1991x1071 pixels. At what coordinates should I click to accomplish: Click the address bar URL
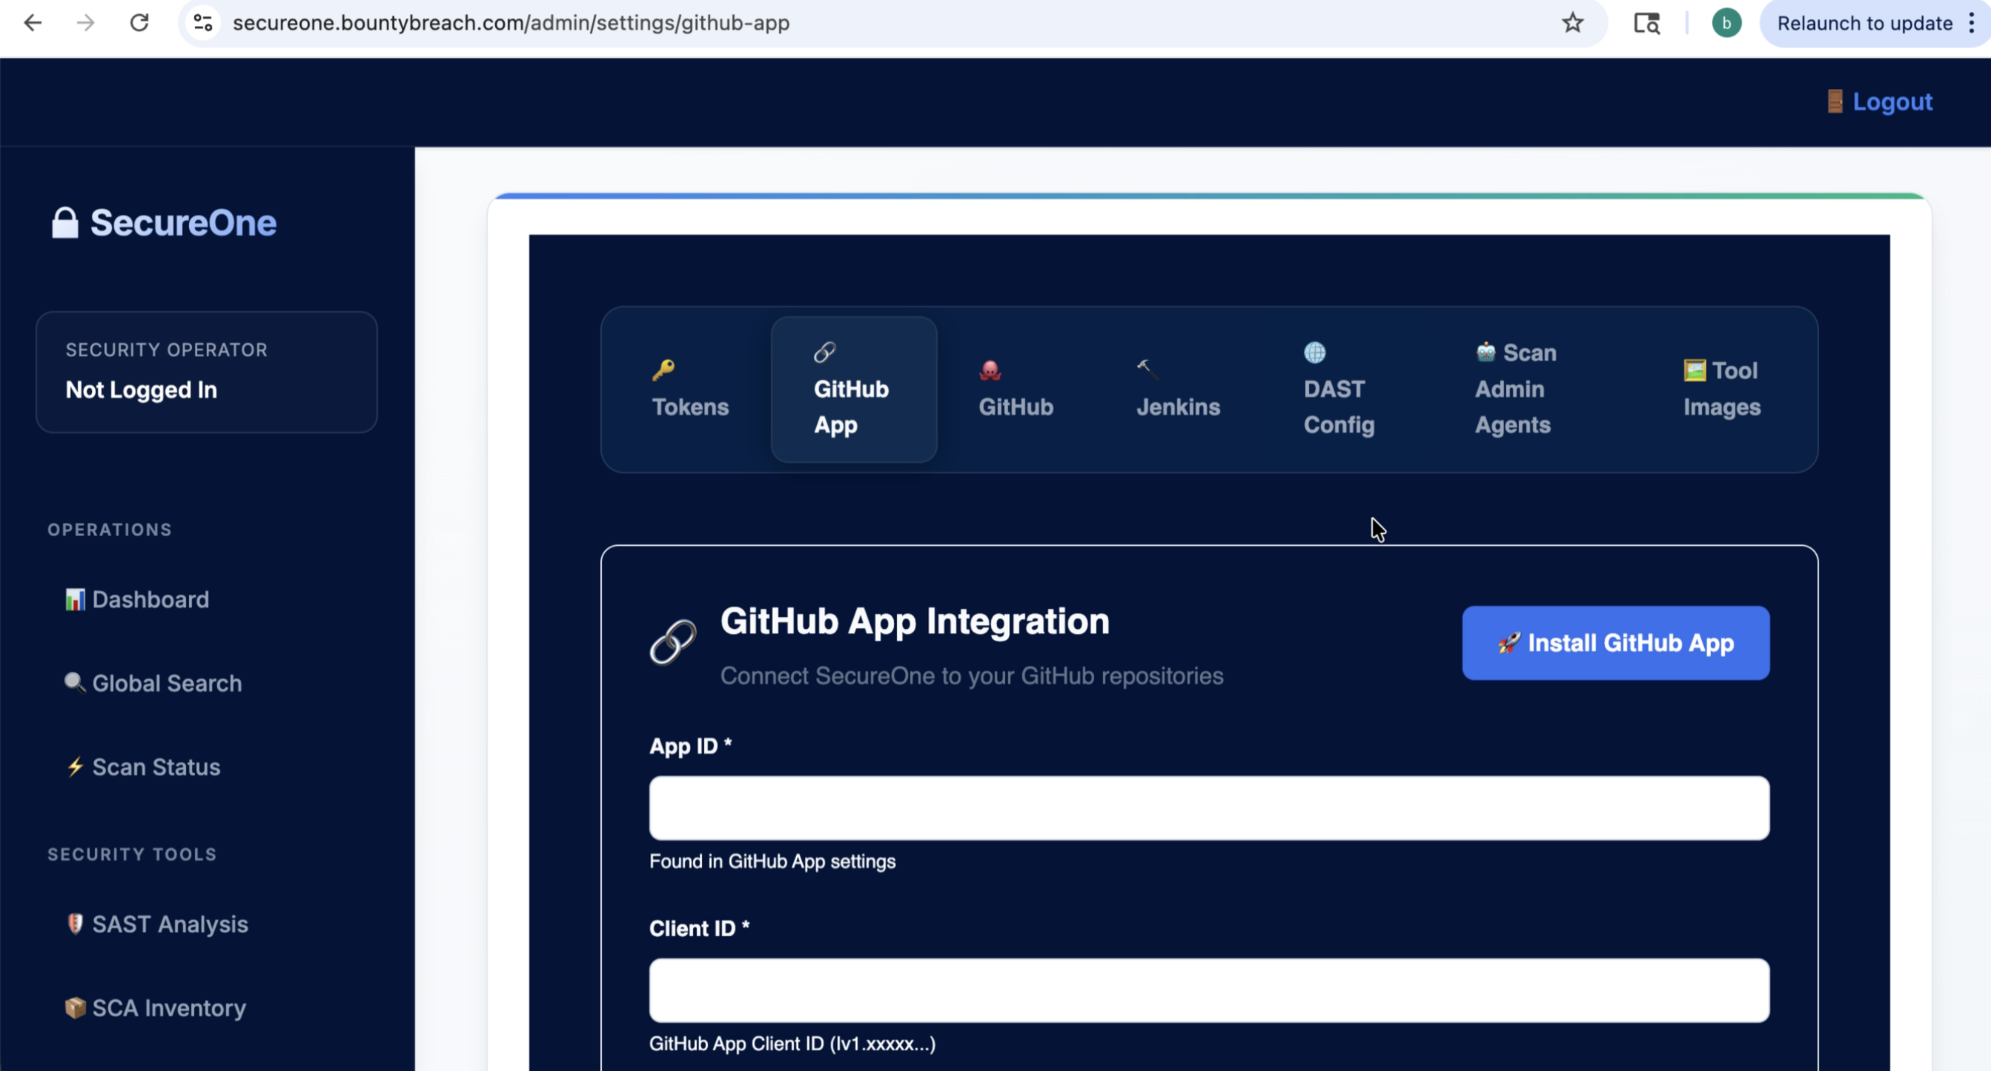click(x=511, y=23)
